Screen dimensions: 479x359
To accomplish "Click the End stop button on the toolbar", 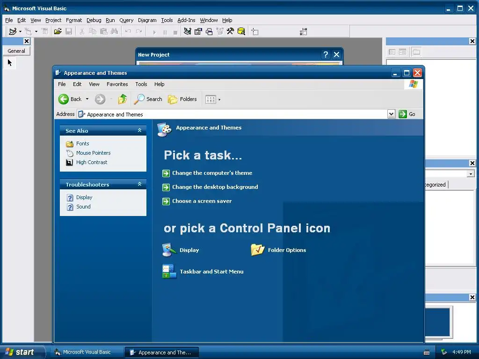I will 175,32.
